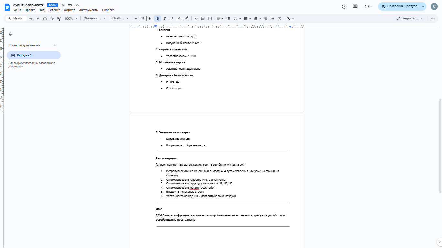This screenshot has width=442, height=248.
Task: Decrease the paragraph indent
Action: 265,19
